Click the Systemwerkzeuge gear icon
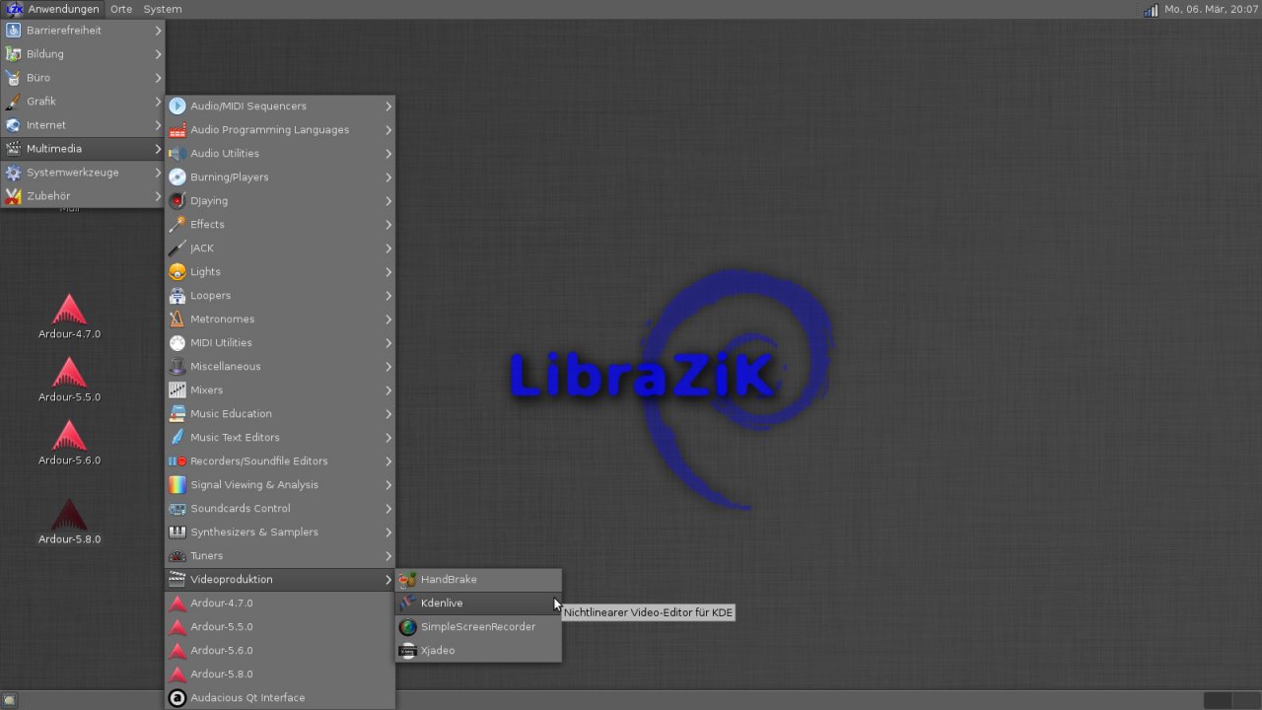This screenshot has width=1262, height=710. click(13, 173)
